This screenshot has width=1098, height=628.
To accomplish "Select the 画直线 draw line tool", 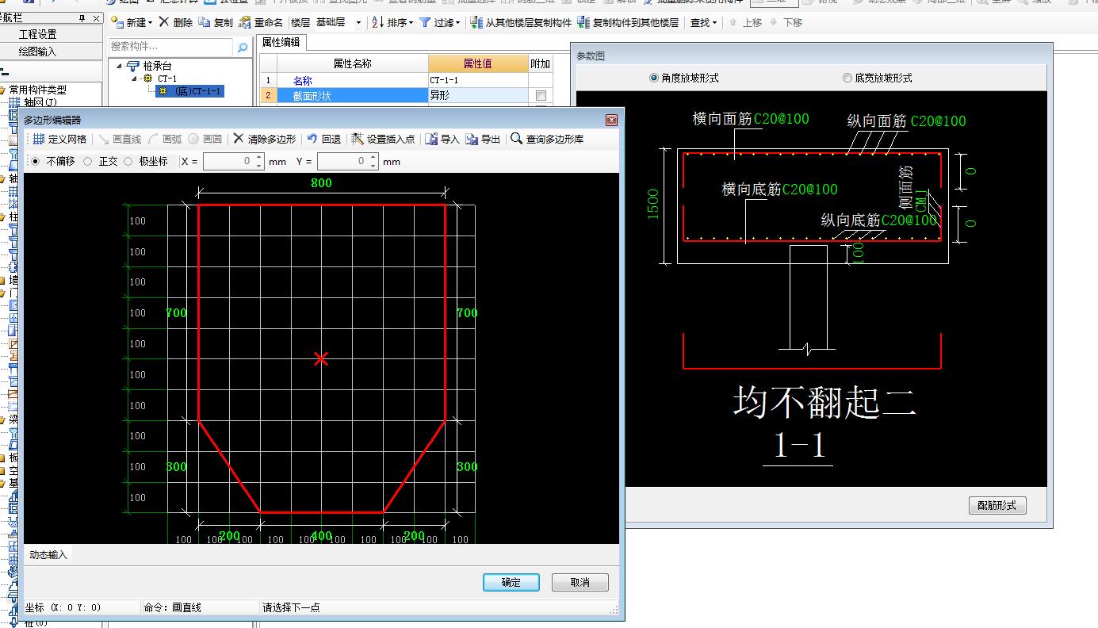I will pyautogui.click(x=120, y=140).
